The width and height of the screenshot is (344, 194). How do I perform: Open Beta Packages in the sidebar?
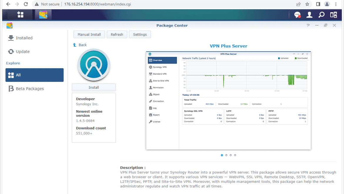point(35,89)
